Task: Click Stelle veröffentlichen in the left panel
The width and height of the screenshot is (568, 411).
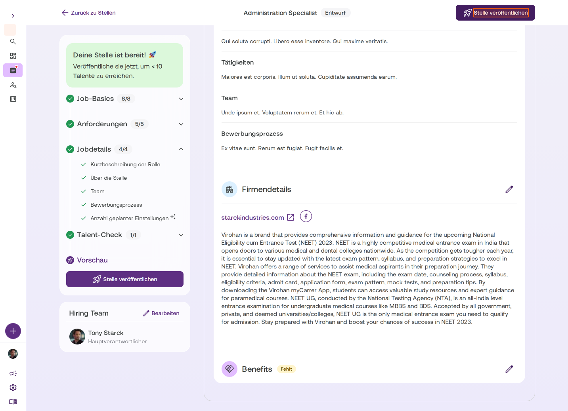Action: click(125, 279)
